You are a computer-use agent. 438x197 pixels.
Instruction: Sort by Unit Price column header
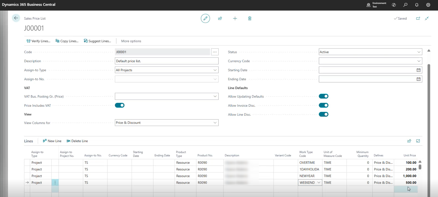[410, 155]
